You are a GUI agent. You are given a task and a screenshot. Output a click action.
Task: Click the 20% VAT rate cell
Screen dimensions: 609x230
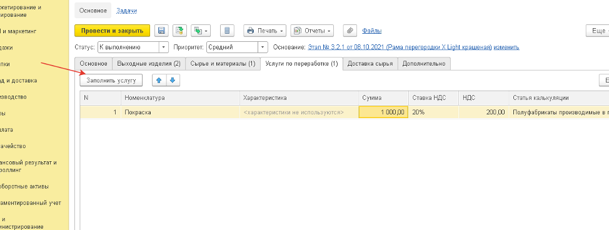click(x=433, y=112)
